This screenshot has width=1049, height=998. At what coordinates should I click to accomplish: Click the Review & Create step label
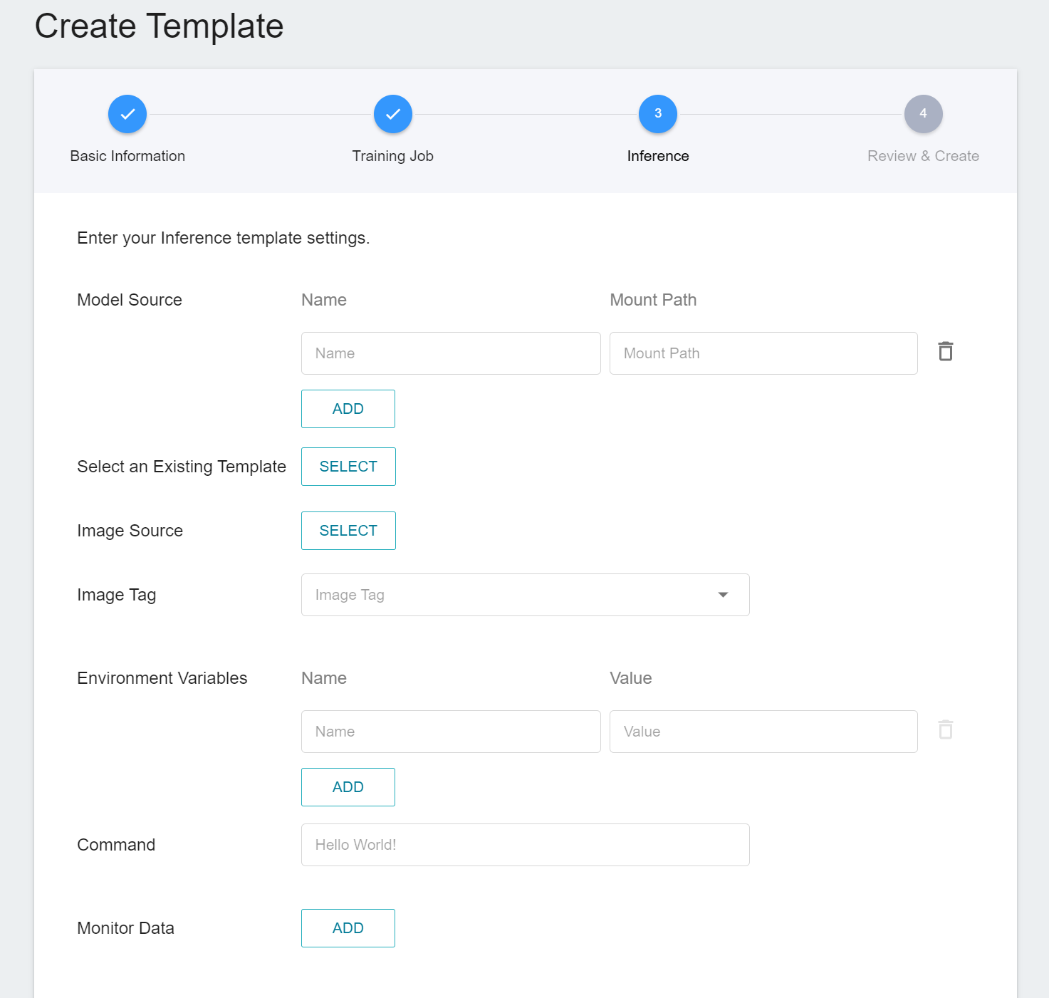(923, 156)
